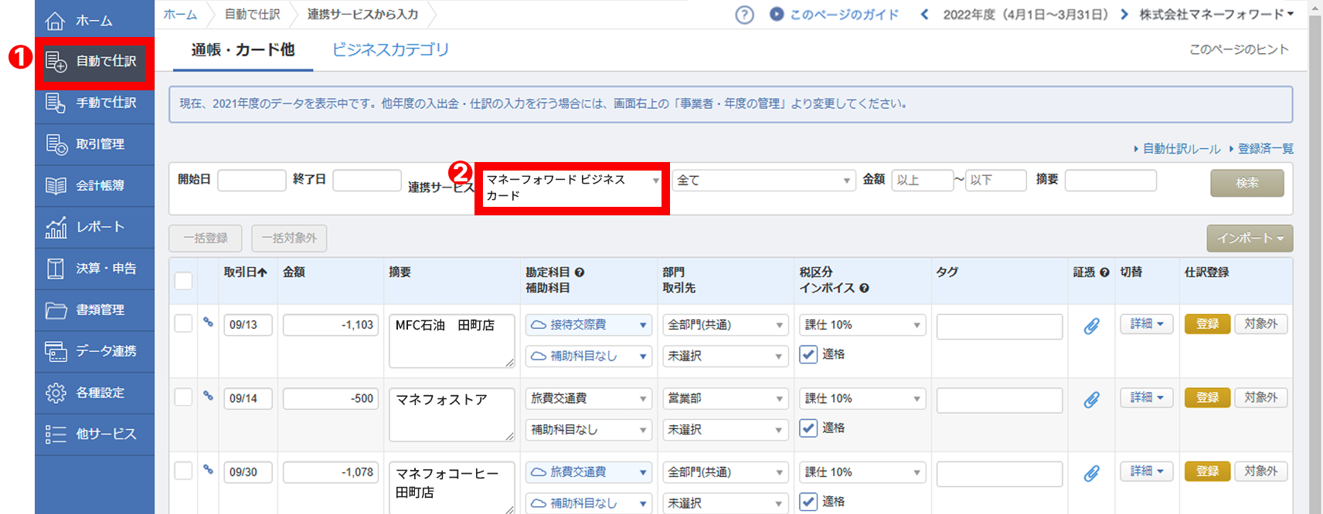Uncheck 適格 checkbox for マネフォストア row
Viewport: 1323px width, 514px height.
tap(808, 428)
